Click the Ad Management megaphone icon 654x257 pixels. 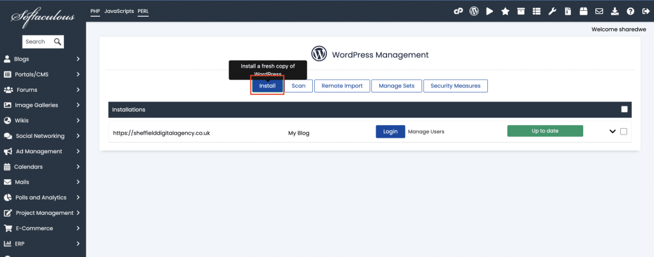click(8, 152)
